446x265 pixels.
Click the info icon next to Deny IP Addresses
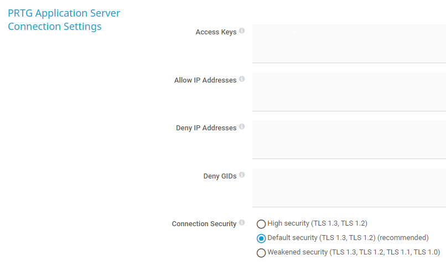[242, 127]
